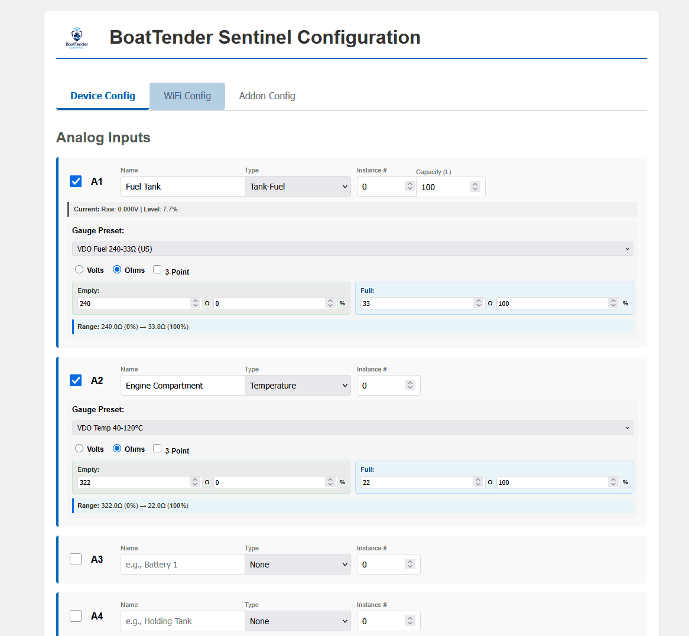This screenshot has width=689, height=636.
Task: Open the A2 Gauge Preset dropdown
Action: (x=353, y=428)
